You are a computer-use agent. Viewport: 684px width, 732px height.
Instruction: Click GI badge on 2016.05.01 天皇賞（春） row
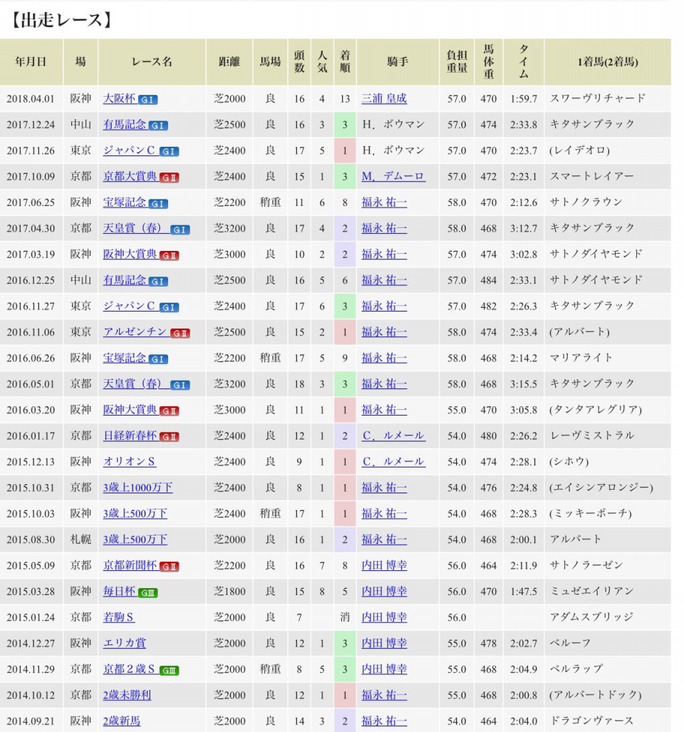click(x=180, y=385)
